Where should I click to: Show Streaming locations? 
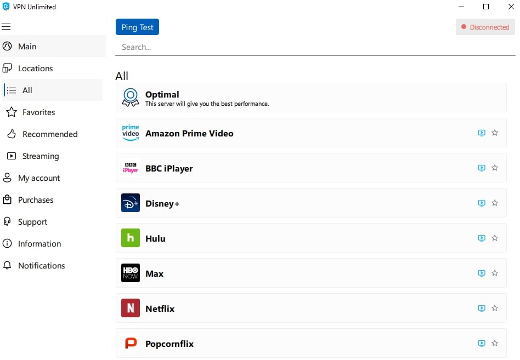(53, 156)
